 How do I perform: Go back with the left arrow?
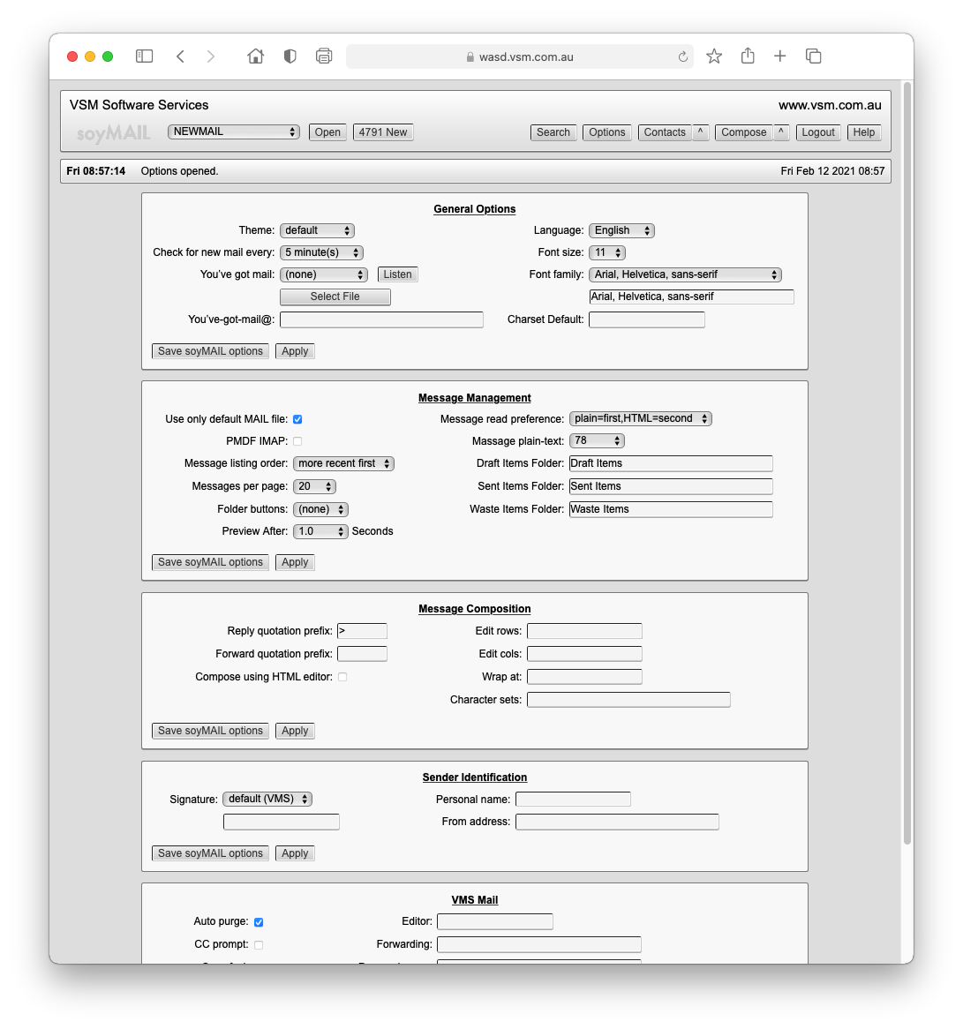181,56
